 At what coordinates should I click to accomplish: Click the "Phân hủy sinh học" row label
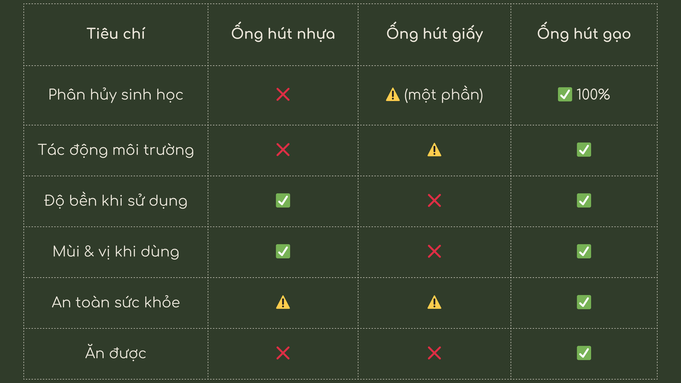[x=116, y=94]
